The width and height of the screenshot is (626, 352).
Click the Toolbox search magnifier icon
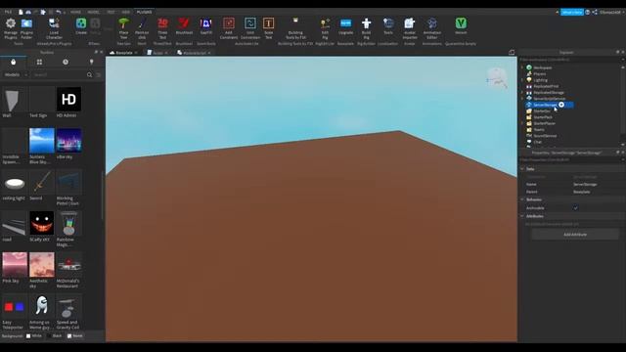click(x=89, y=74)
